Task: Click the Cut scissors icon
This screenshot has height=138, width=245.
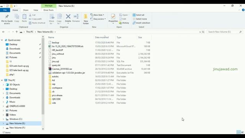Action: (x=30, y=15)
